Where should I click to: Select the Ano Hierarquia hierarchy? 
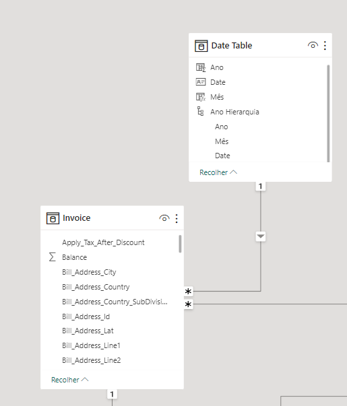coord(234,112)
